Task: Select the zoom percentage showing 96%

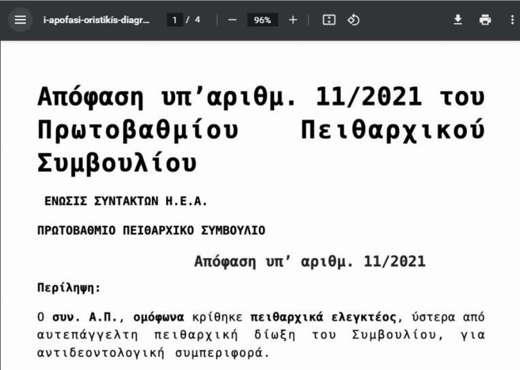Action: 263,19
